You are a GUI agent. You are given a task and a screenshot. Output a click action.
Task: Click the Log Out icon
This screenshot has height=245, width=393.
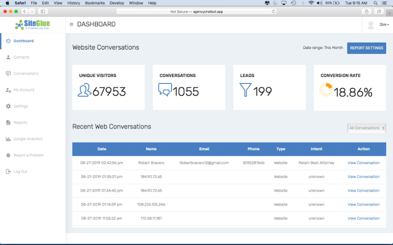[x=8, y=171]
